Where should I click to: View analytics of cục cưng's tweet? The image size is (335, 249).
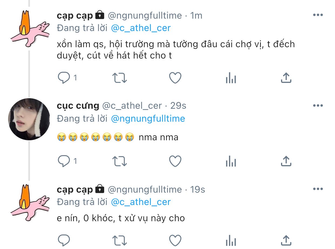point(231,162)
